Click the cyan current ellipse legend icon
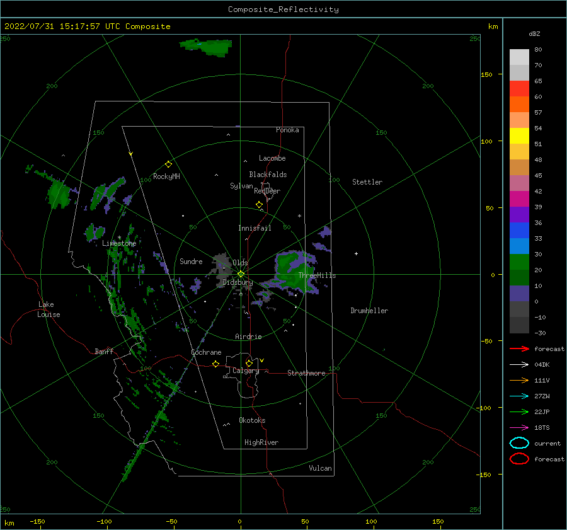 [519, 443]
